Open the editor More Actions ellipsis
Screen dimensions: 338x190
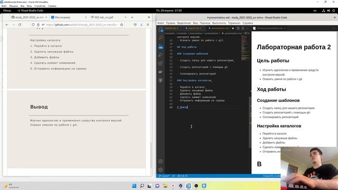247,28
